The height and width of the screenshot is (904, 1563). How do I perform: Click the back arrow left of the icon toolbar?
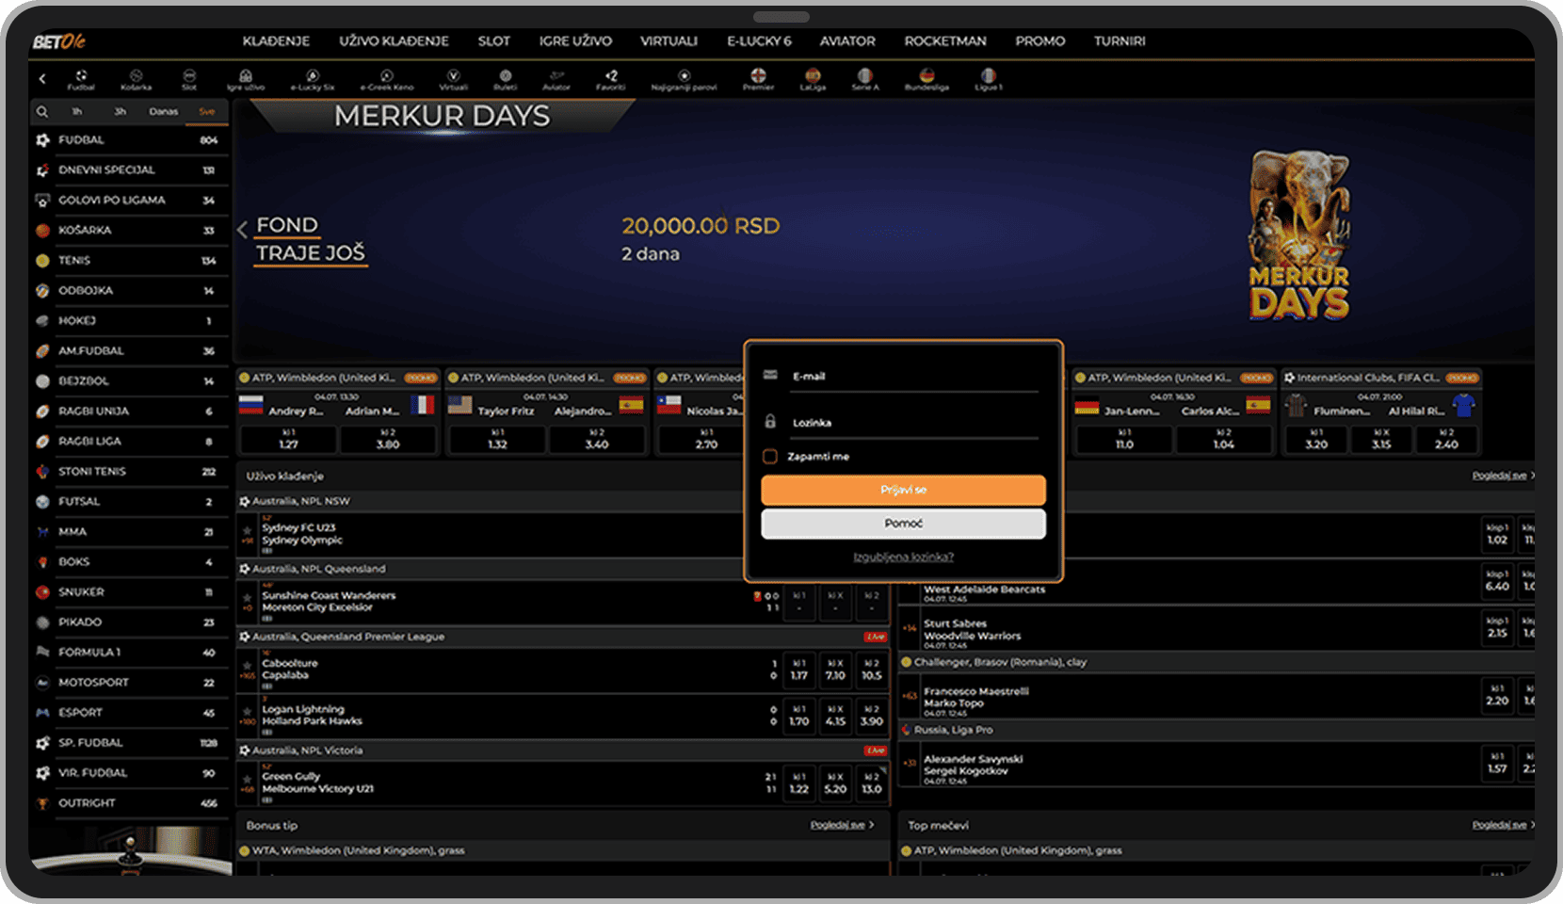pyautogui.click(x=42, y=79)
